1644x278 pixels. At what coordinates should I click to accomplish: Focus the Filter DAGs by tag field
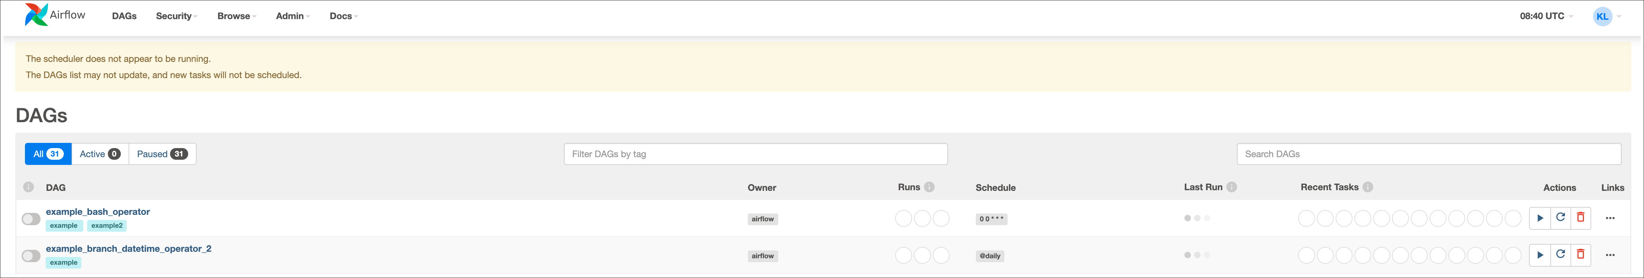coord(756,154)
